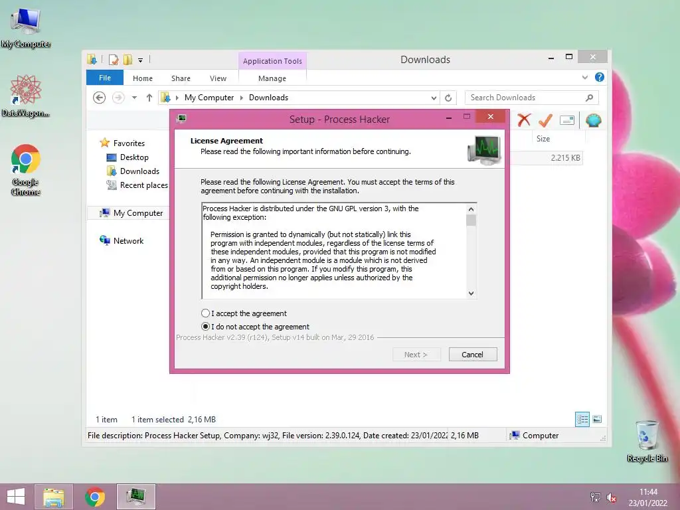Click My Computer in address path

209,98
